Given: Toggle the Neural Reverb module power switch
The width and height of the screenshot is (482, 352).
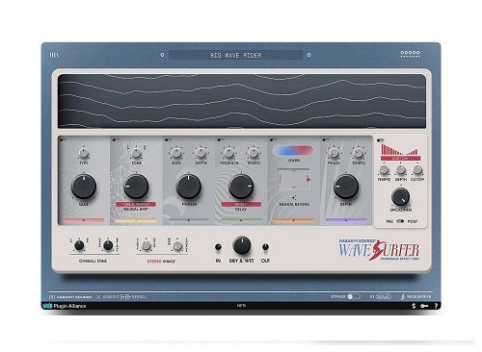Looking at the screenshot, I should click(x=273, y=139).
